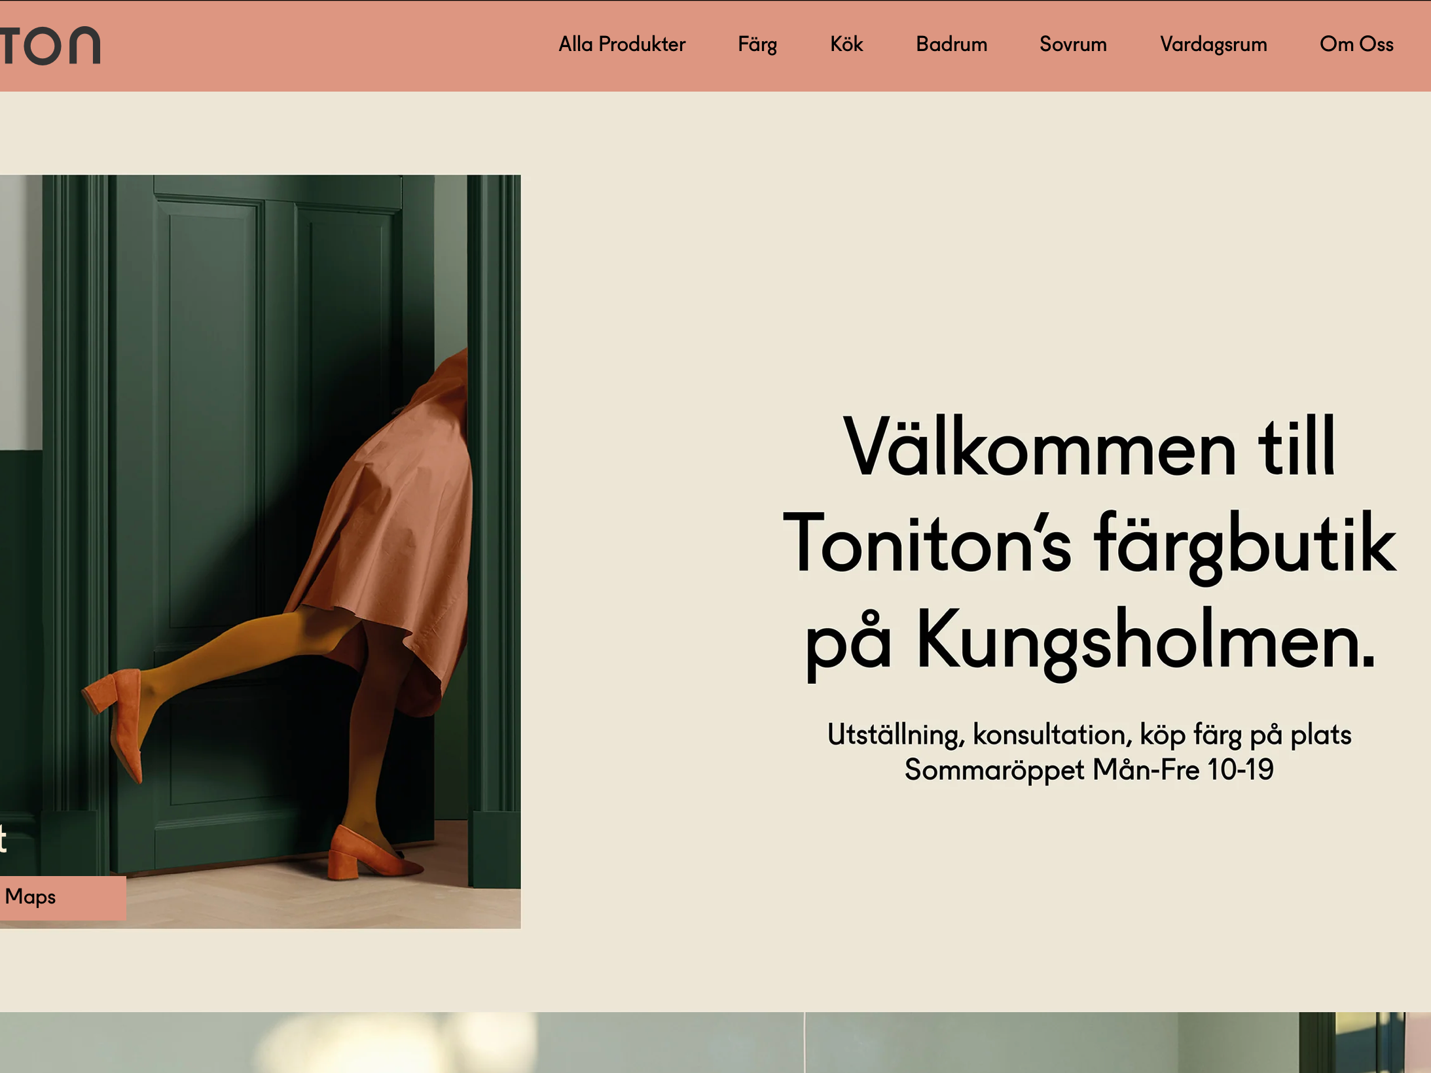The width and height of the screenshot is (1431, 1073).
Task: Click the blurred interior image at bottom
Action: coord(715,1042)
